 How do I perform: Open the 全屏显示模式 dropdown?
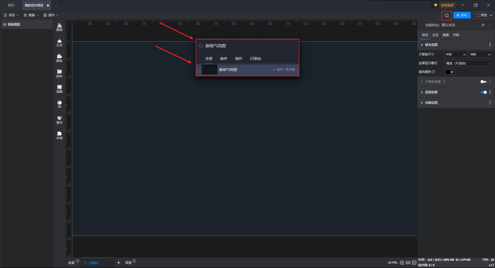tap(468, 63)
